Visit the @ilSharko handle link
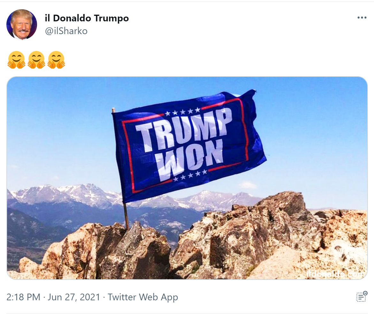374x314 pixels. click(66, 31)
